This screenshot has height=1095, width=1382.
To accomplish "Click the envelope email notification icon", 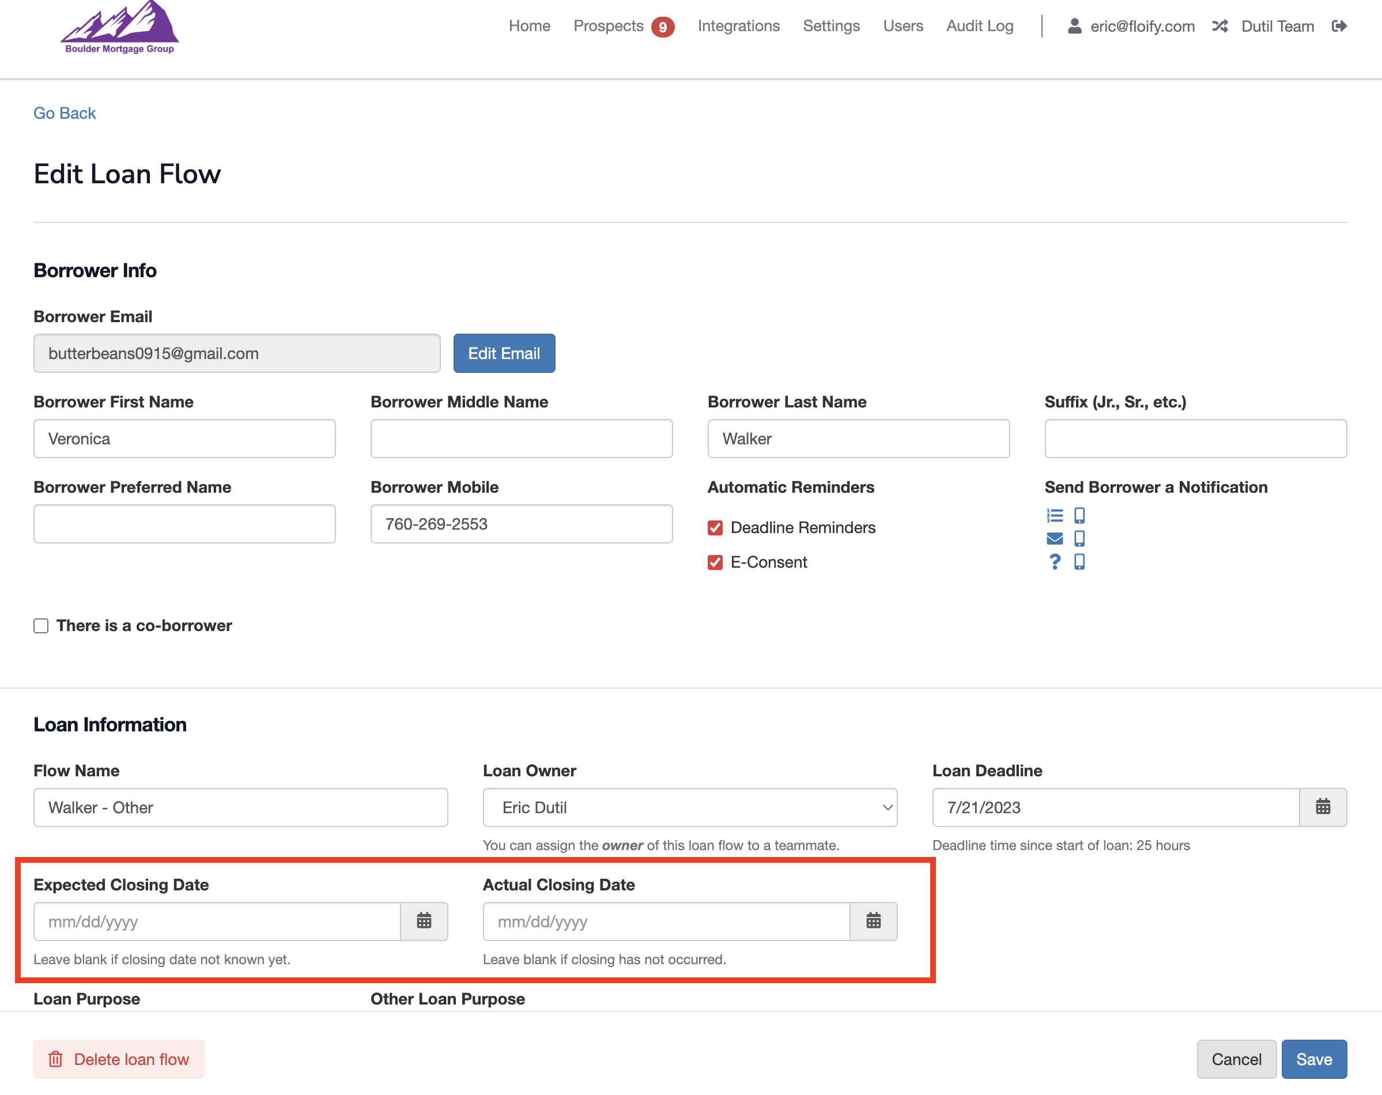I will pyautogui.click(x=1055, y=538).
